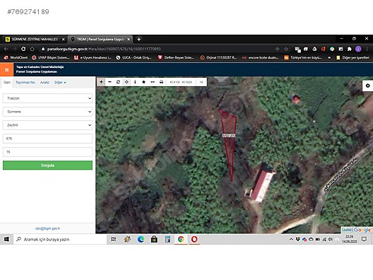Open Windows Start menu
The image size is (373, 280).
pyautogui.click(x=6, y=239)
